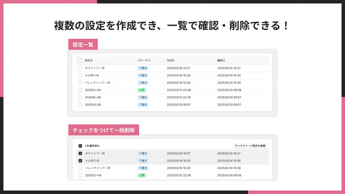Click the ステータス column header

pos(144,60)
